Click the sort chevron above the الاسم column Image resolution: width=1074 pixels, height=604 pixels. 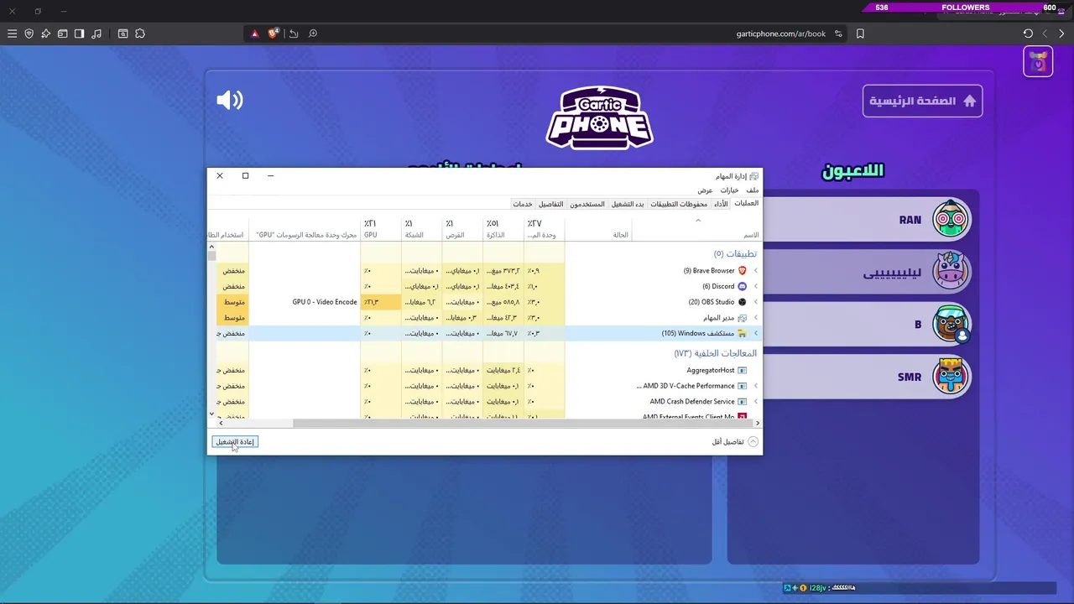point(697,221)
